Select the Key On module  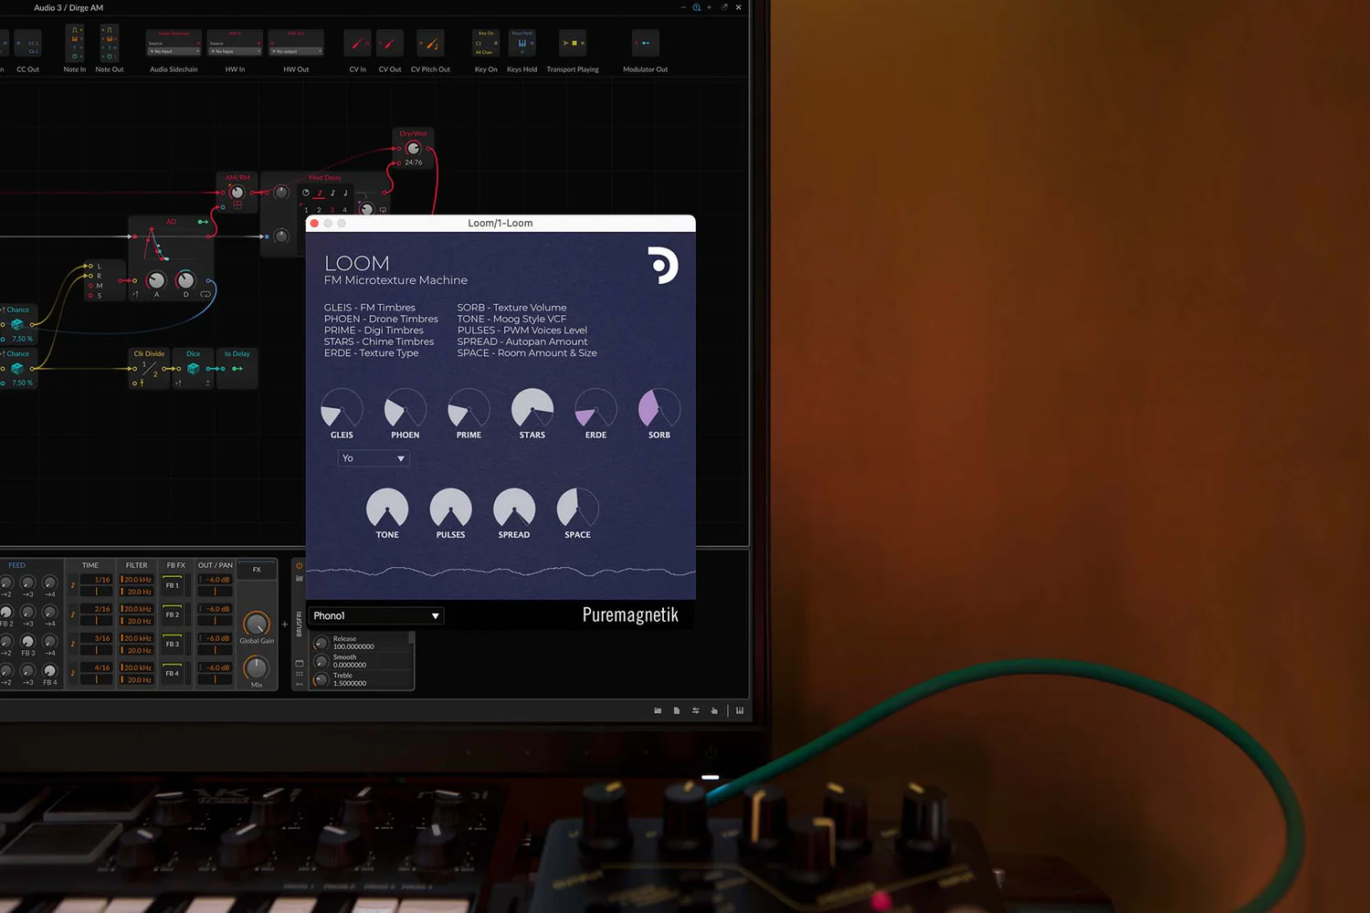coord(486,43)
